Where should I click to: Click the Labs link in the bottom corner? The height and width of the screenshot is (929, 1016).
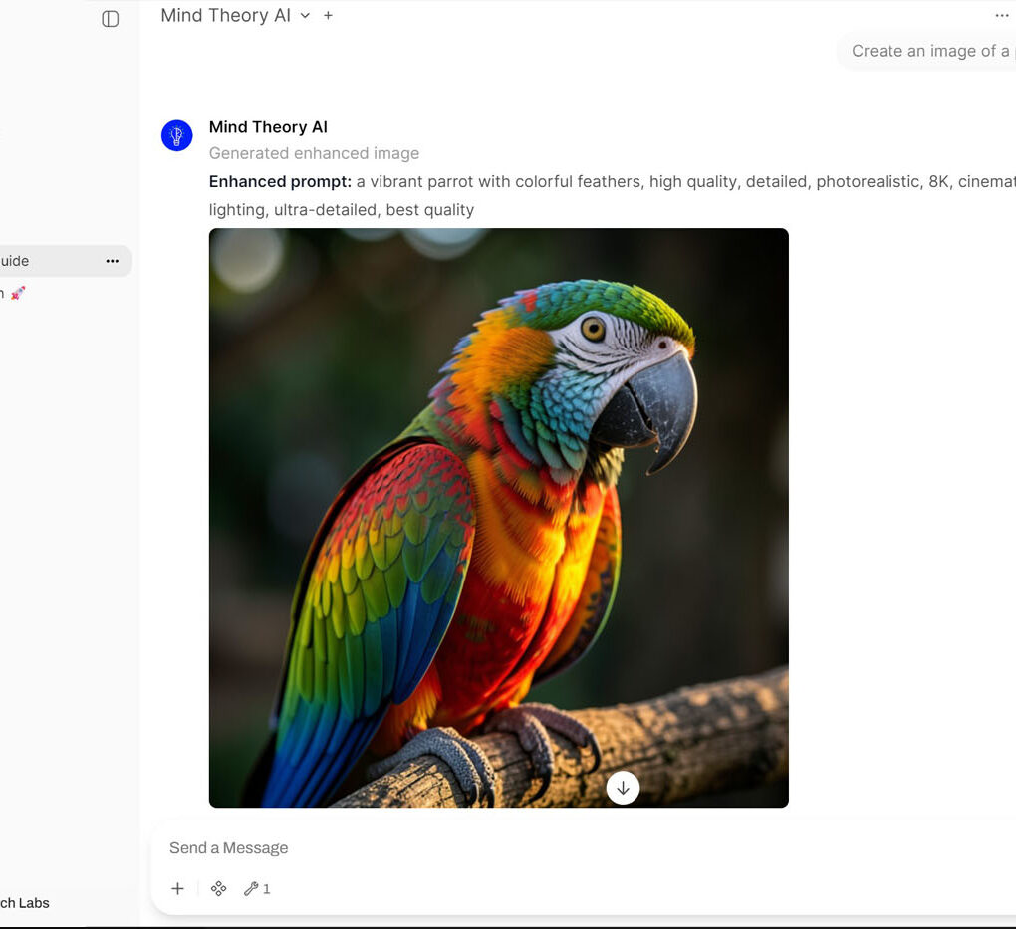coord(24,903)
